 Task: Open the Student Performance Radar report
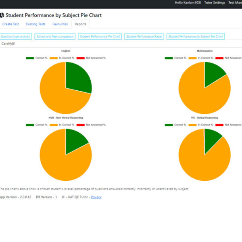[144, 36]
